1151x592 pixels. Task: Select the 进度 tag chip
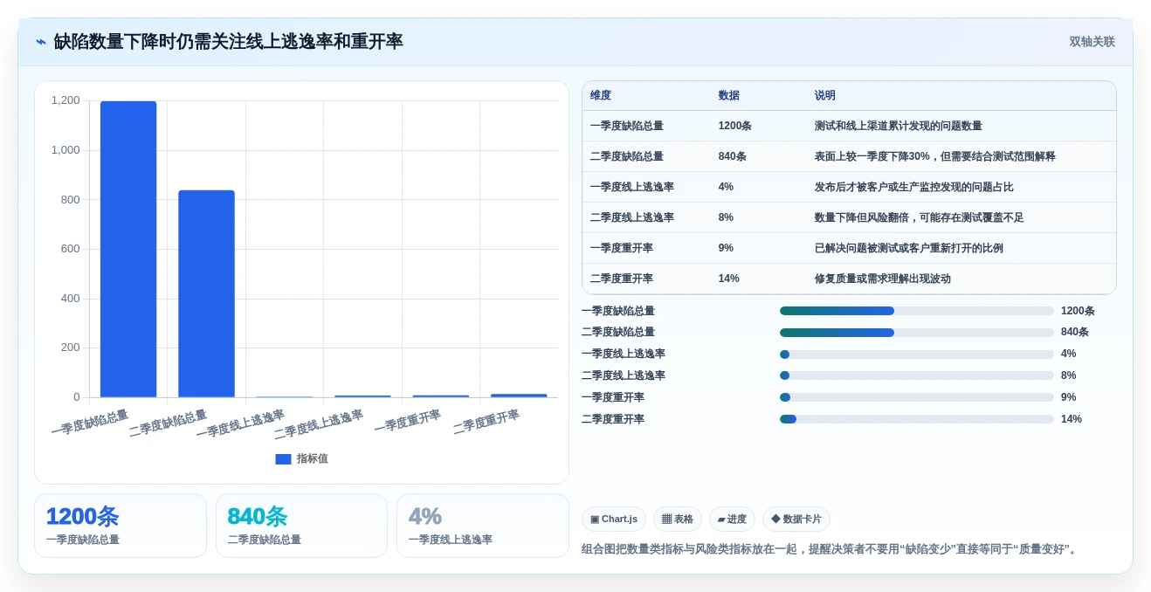click(x=732, y=520)
